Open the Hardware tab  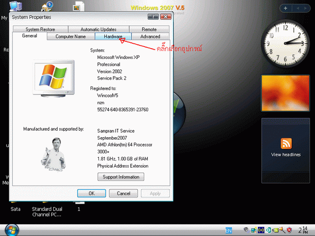tap(113, 36)
